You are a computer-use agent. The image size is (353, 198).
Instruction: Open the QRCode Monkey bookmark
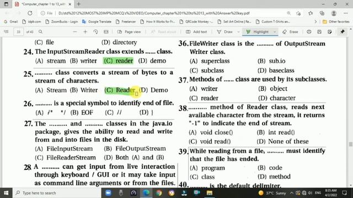point(196,22)
